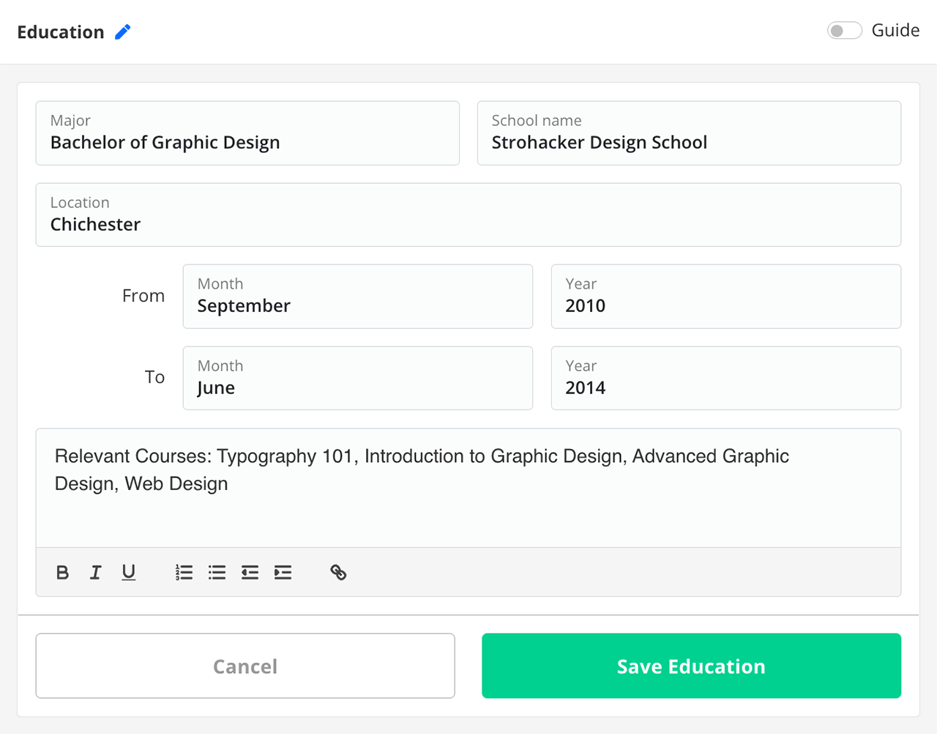Image resolution: width=937 pixels, height=734 pixels.
Task: Insert a numbered list
Action: (x=184, y=572)
